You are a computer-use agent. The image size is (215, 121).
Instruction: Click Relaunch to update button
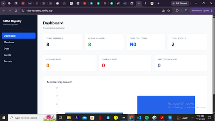click(x=202, y=10)
